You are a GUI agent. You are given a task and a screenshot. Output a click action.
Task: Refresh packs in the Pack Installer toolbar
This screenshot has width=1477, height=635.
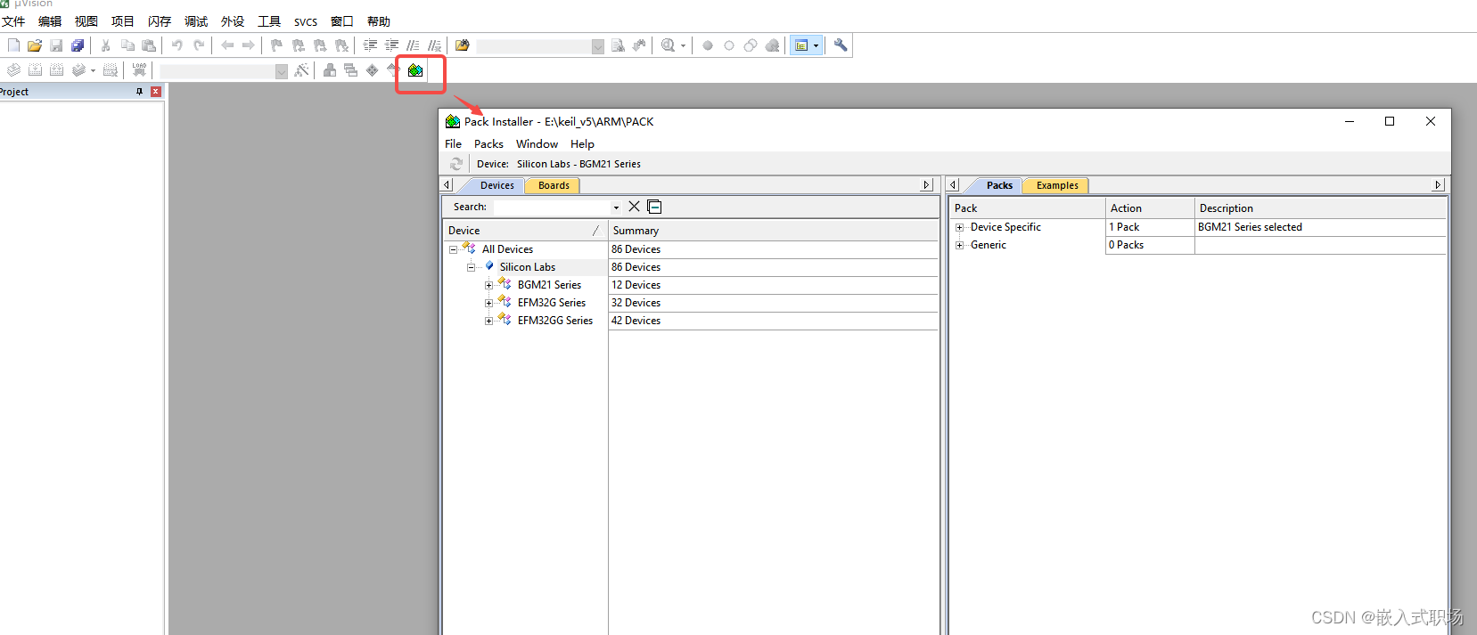[456, 164]
